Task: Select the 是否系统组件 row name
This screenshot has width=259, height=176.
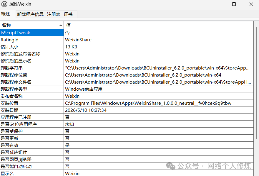Action: coord(32,152)
